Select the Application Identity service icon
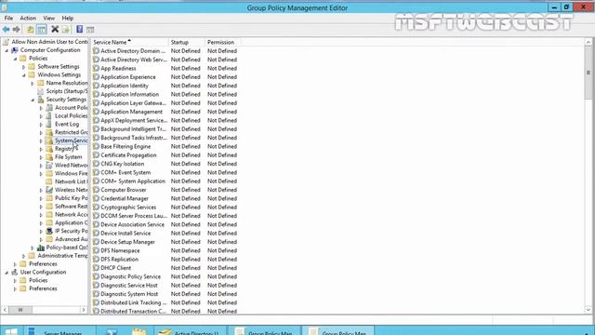The height and width of the screenshot is (335, 595). [96, 86]
